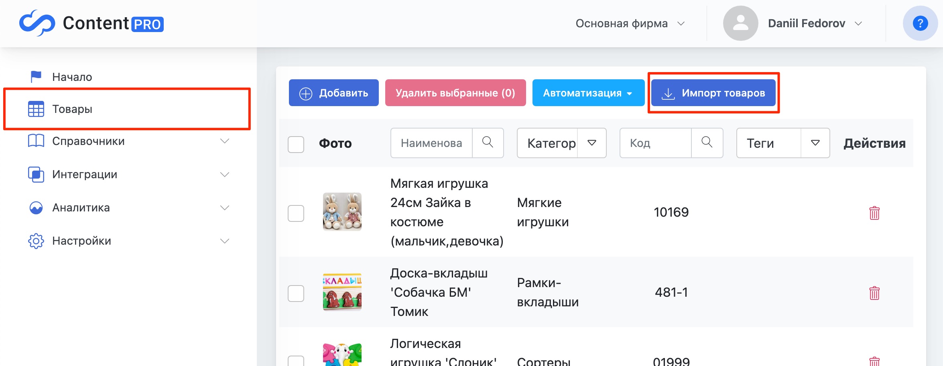This screenshot has height=366, width=943.
Task: Click the Наименование search input field
Action: click(431, 143)
